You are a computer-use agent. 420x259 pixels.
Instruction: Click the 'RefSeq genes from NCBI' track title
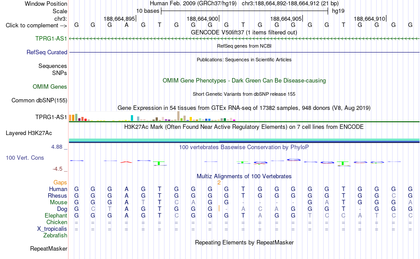[244, 46]
